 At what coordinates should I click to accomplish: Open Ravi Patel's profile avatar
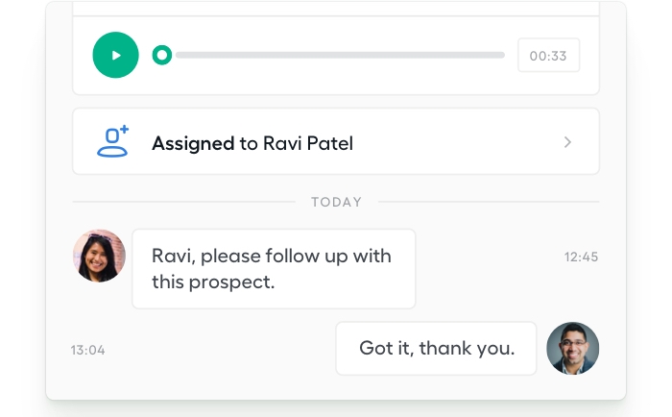573,349
